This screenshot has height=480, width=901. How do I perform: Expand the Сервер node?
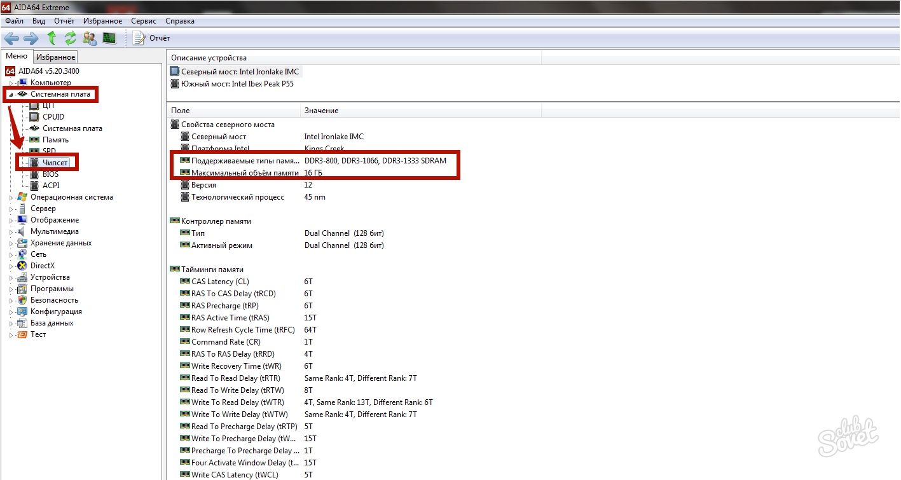11,209
